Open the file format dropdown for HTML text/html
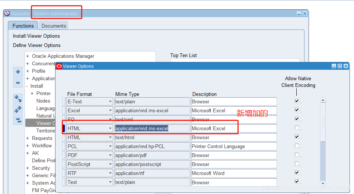The height and width of the screenshot is (194, 354). pyautogui.click(x=110, y=137)
